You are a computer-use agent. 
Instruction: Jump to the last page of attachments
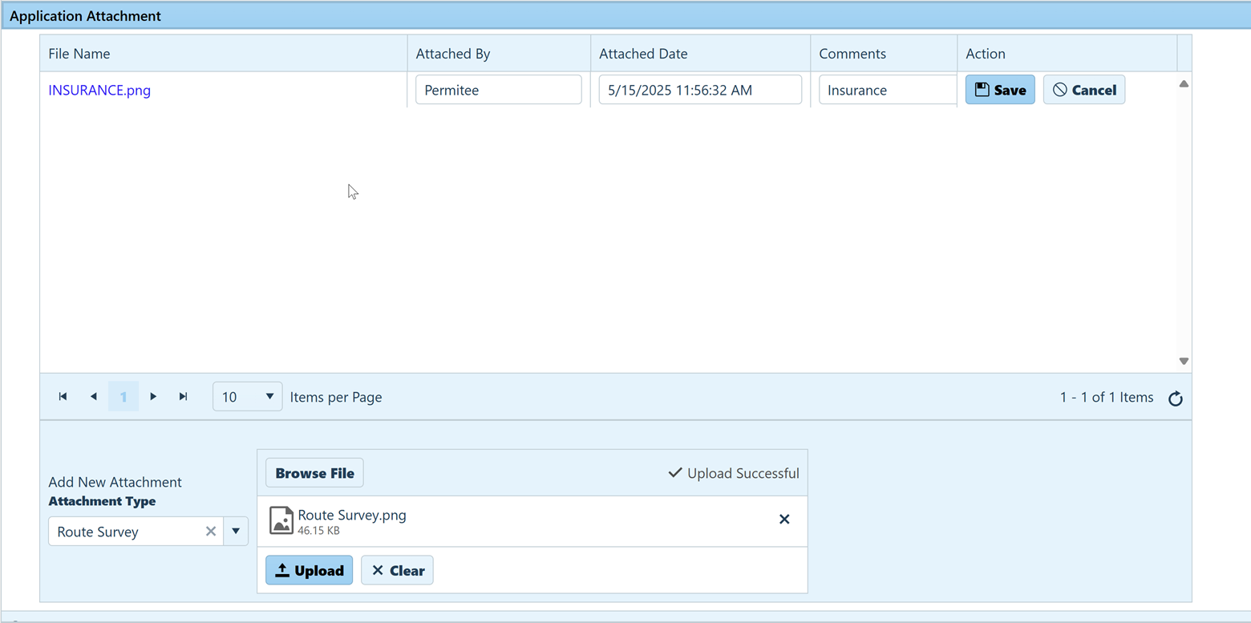183,397
